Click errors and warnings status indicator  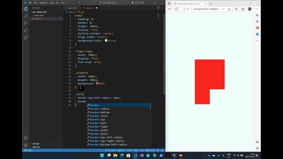(x=28, y=150)
